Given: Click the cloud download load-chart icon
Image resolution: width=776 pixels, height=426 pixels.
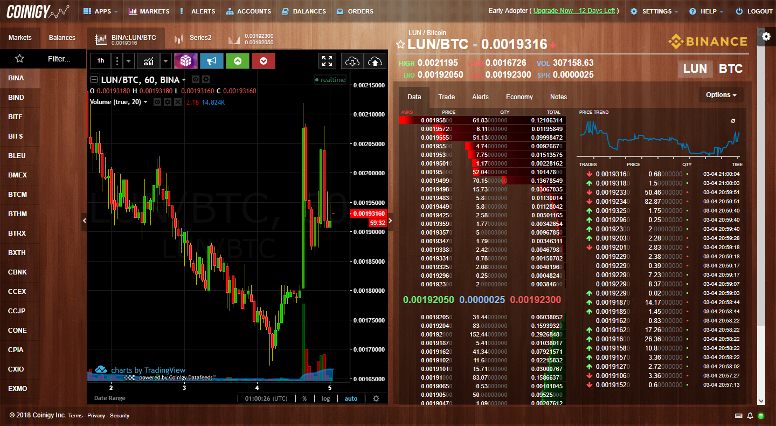Looking at the screenshot, I should click(x=352, y=61).
